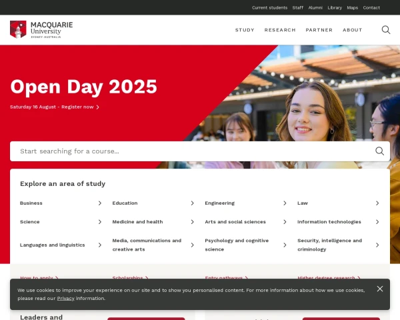Click chevron beside Security, intelligence and criminology
Viewport: 400px width, 320px height.
(377, 245)
